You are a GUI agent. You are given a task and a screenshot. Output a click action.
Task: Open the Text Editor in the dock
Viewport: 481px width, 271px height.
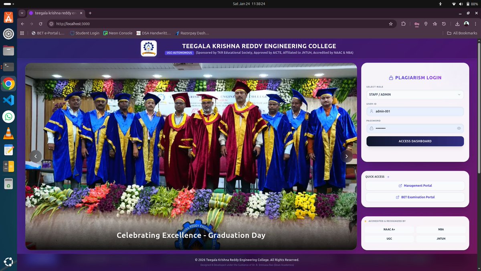coord(8,150)
